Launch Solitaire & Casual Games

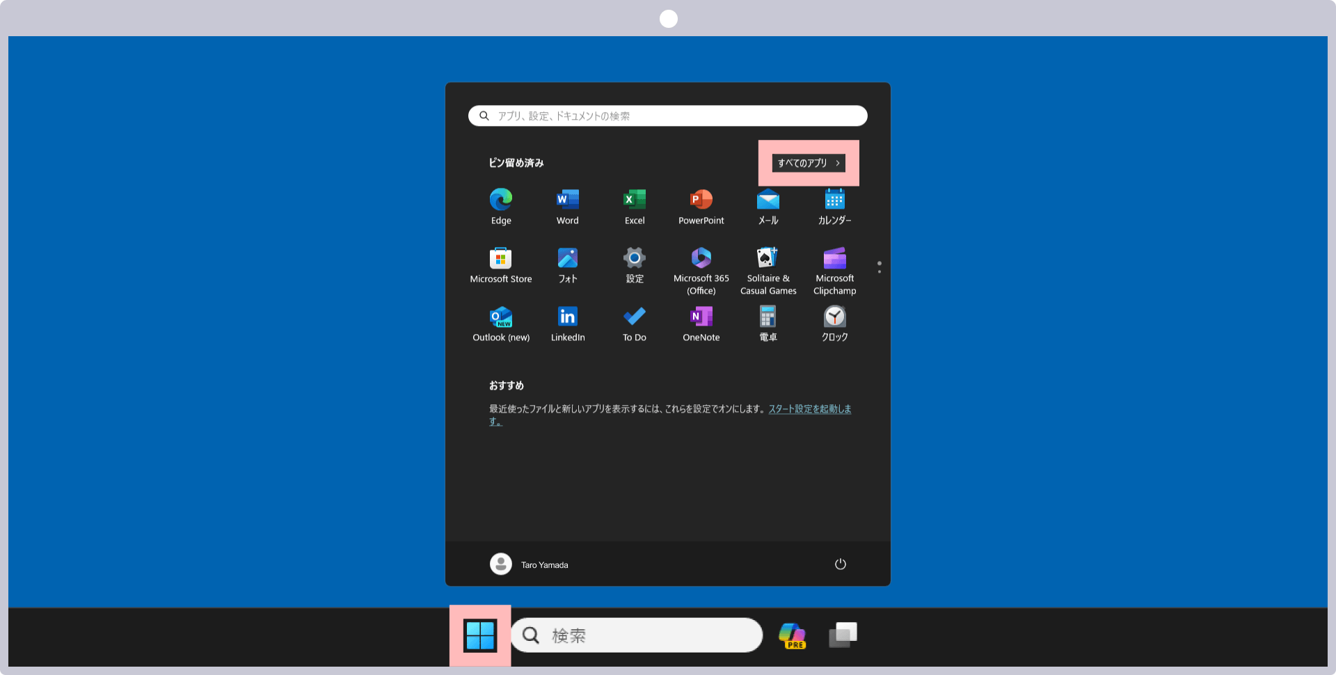768,271
